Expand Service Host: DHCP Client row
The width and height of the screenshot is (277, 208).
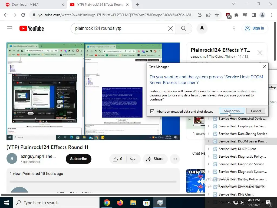click(209, 149)
